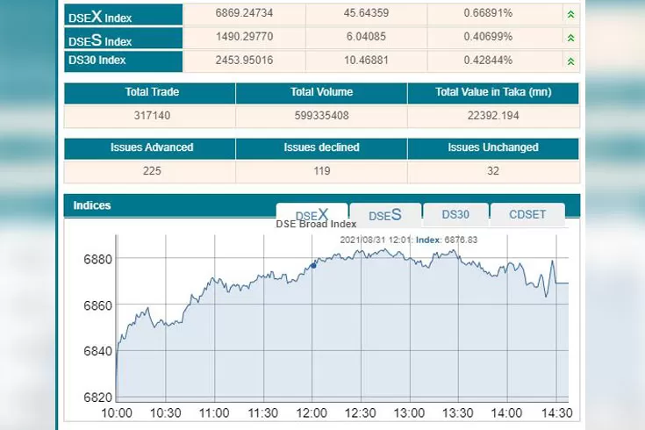
Task: Click x-axis label 14:30
Action: [x=556, y=412]
